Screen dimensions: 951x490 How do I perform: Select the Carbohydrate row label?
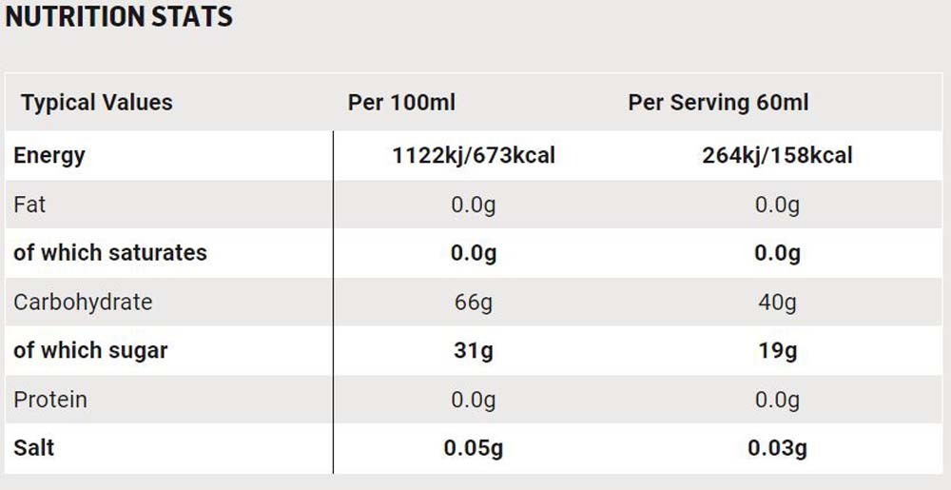pyautogui.click(x=83, y=302)
